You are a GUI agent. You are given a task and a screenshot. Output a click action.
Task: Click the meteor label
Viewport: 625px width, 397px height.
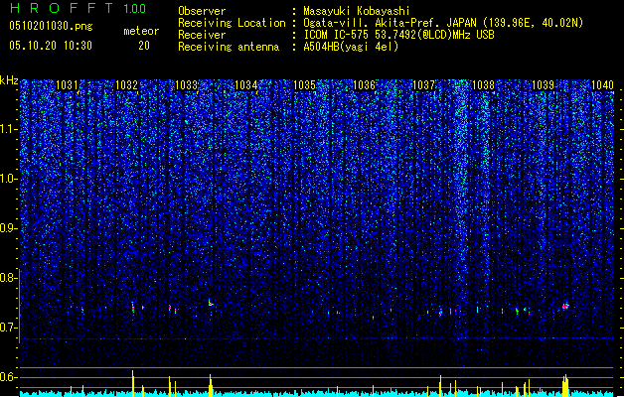[x=141, y=31]
